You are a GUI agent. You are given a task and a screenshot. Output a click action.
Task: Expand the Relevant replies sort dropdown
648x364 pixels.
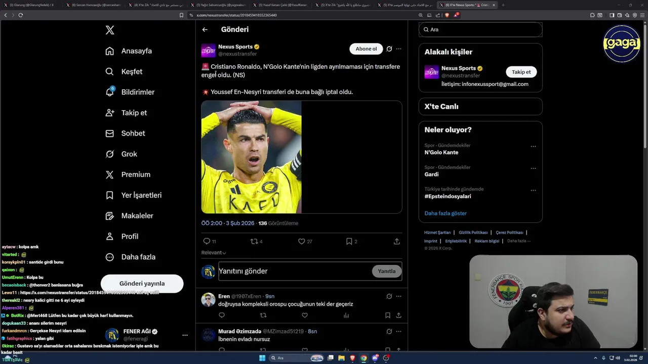(x=214, y=253)
